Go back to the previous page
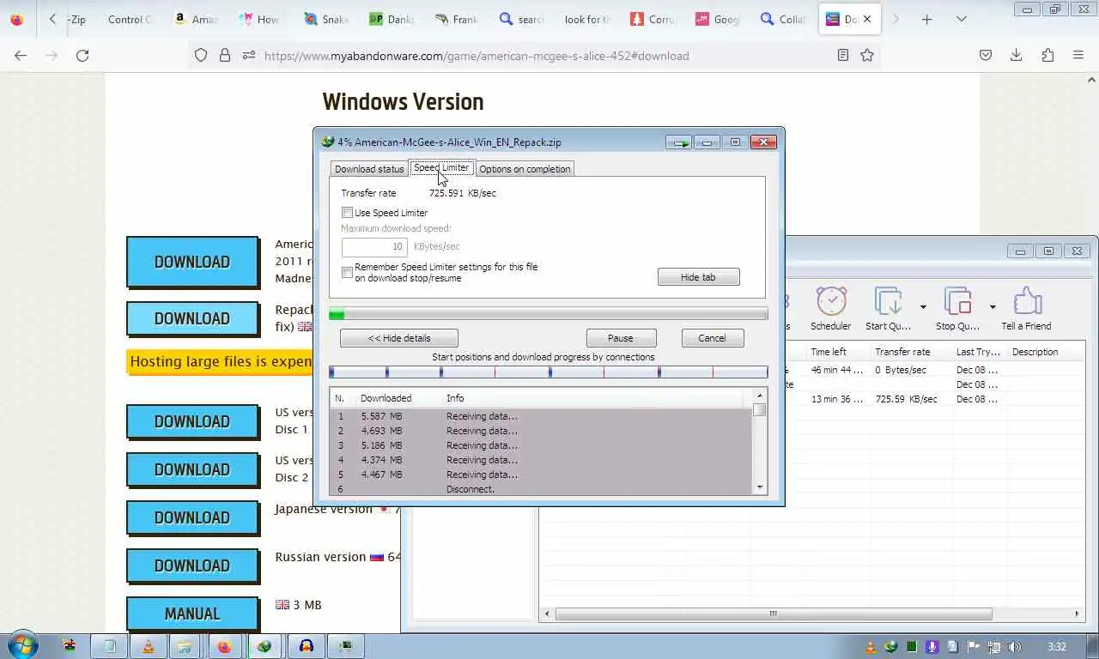The image size is (1099, 659). (x=21, y=56)
